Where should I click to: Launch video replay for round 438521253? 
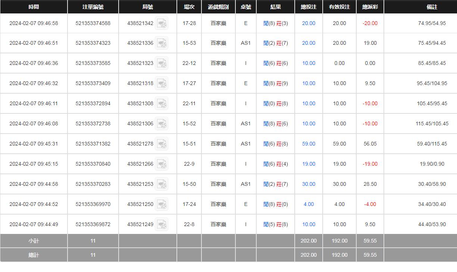pyautogui.click(x=162, y=184)
